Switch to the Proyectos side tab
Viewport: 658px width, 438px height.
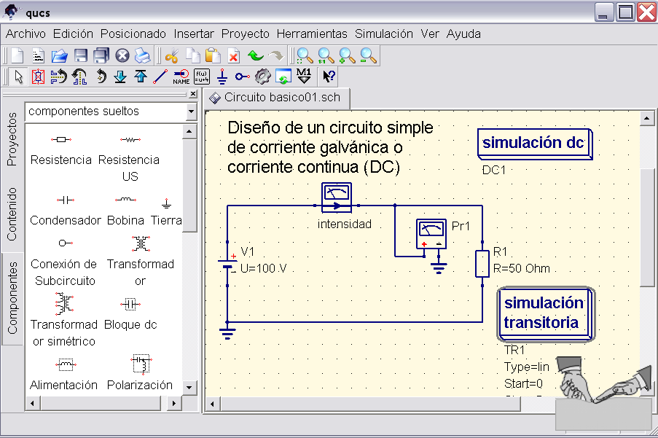point(12,139)
